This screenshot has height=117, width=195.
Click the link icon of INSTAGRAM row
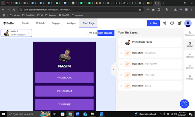click(x=127, y=64)
